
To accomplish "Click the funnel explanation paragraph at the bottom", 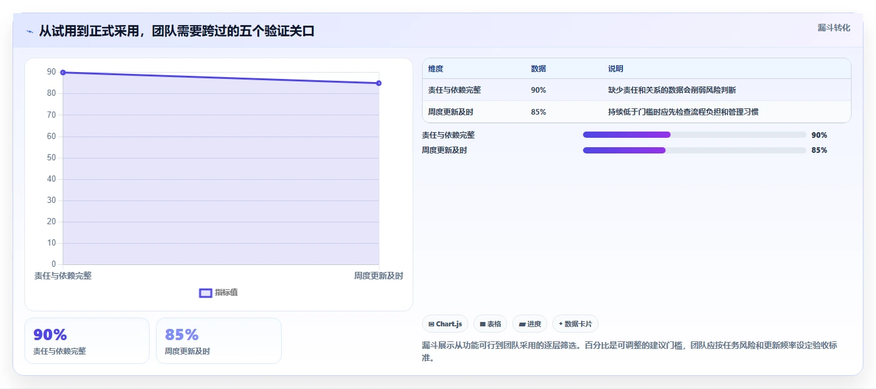I will pos(630,351).
